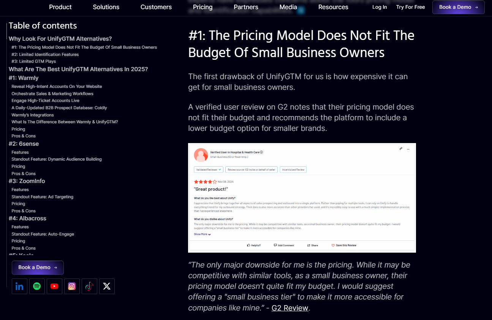Open the Resources menu
The image size is (492, 320).
[x=333, y=7]
